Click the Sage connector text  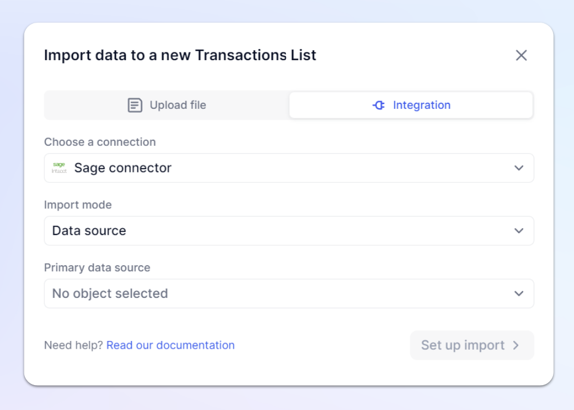pos(123,168)
